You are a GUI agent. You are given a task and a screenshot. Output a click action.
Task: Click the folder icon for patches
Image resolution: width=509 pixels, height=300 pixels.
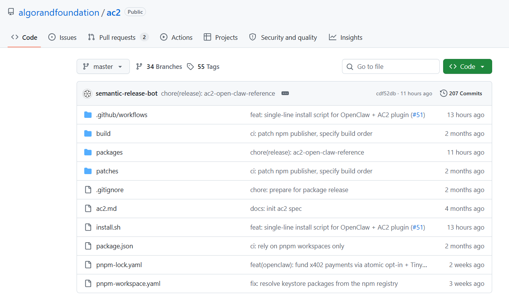click(x=88, y=171)
